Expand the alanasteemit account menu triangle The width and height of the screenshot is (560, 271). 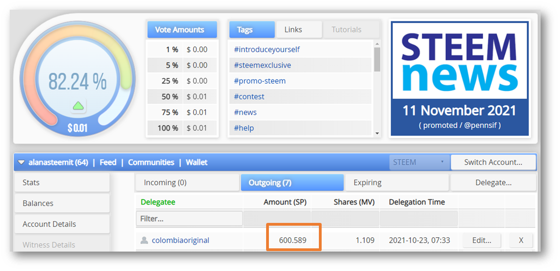pyautogui.click(x=21, y=162)
